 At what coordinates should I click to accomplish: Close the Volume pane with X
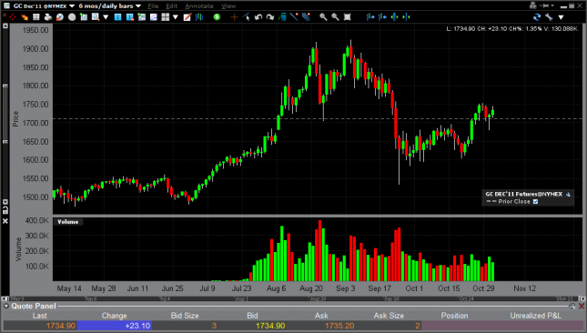tap(5, 221)
